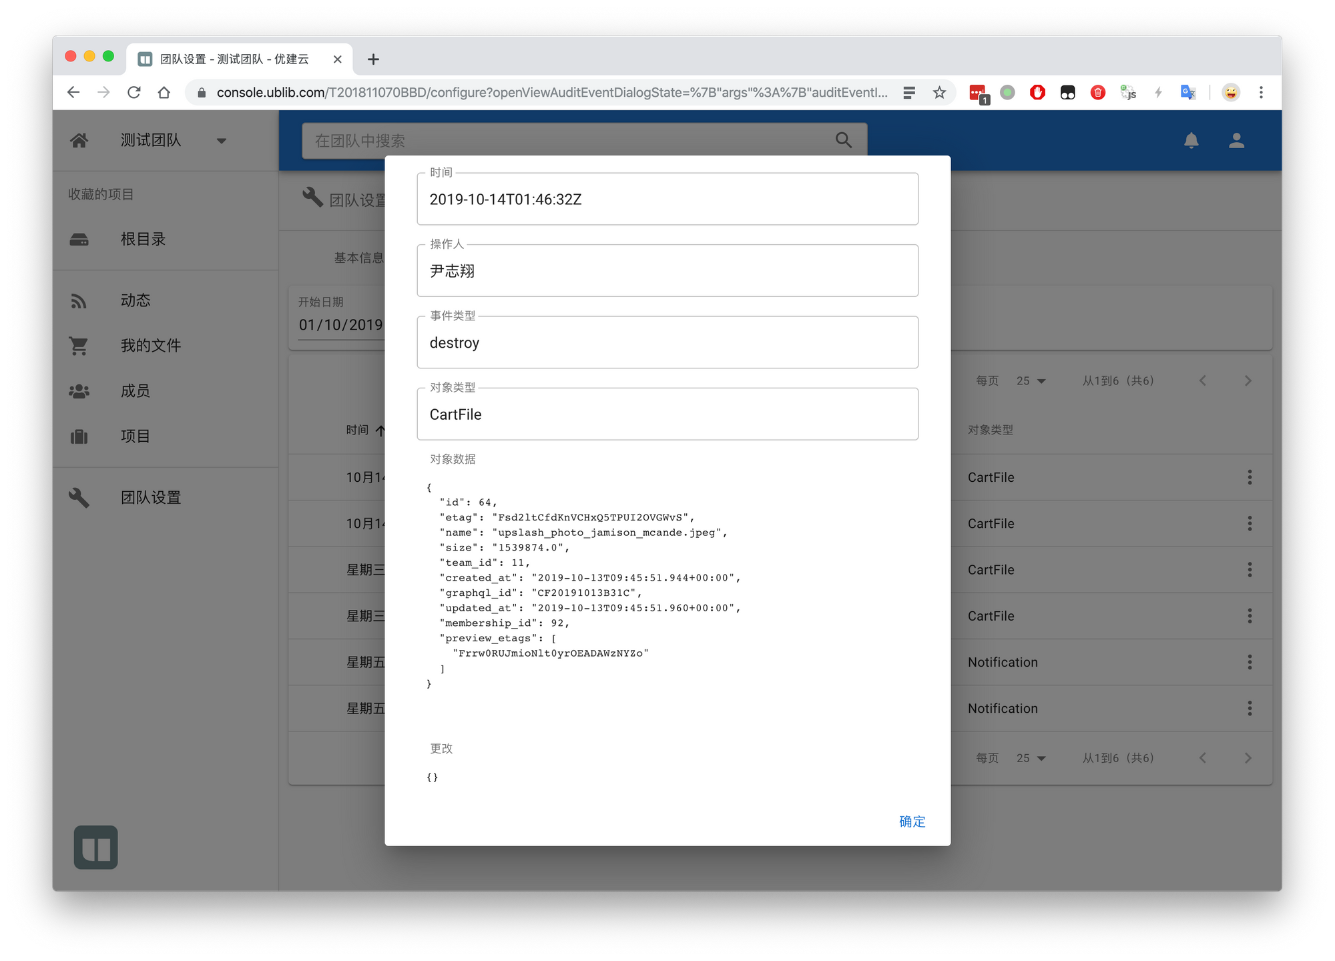The width and height of the screenshot is (1335, 961).
Task: Bookmark page with star icon
Action: tap(939, 93)
